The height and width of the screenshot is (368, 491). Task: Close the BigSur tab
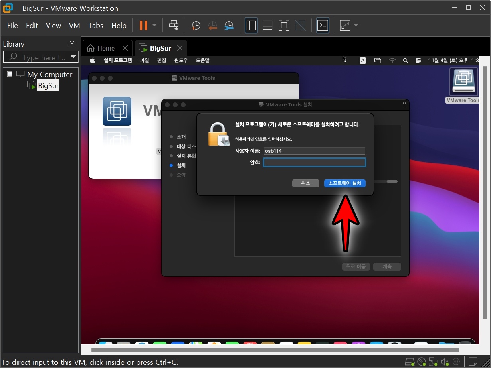click(x=180, y=48)
